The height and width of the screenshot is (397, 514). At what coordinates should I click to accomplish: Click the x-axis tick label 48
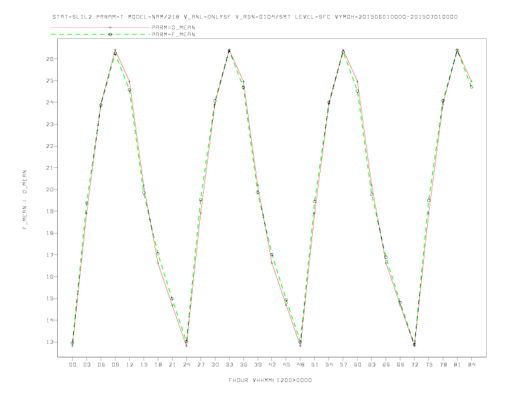pos(300,365)
